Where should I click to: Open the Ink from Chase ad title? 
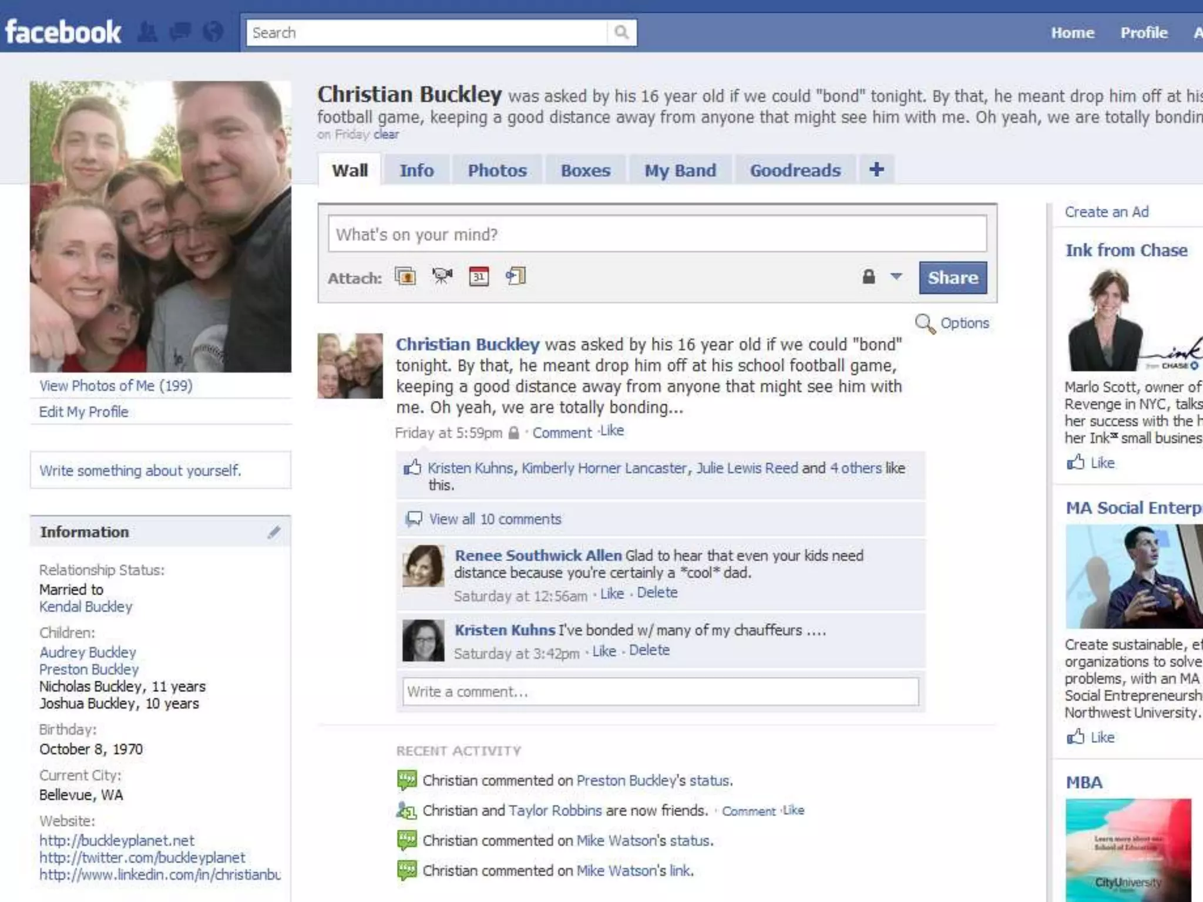1126,250
